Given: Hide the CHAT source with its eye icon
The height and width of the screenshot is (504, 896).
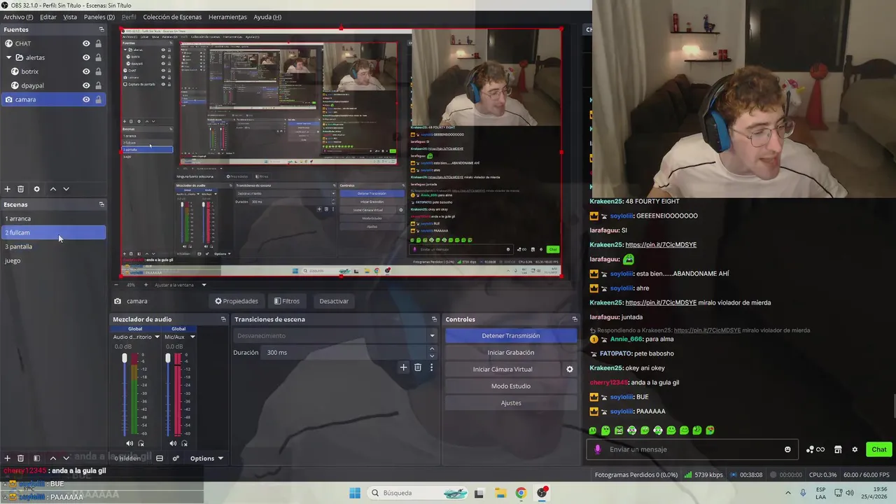Looking at the screenshot, I should 86,43.
